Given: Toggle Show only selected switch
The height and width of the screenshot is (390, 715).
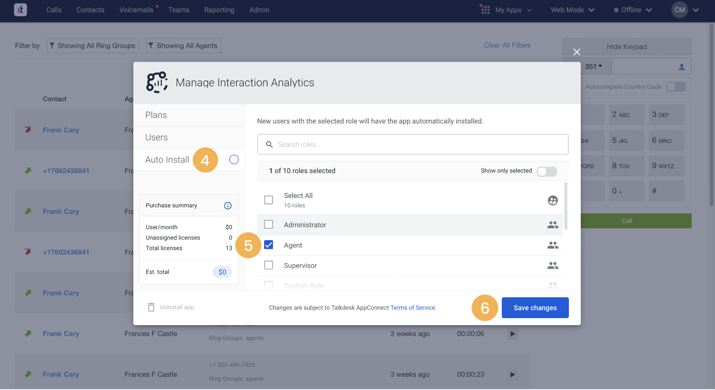Looking at the screenshot, I should point(547,171).
